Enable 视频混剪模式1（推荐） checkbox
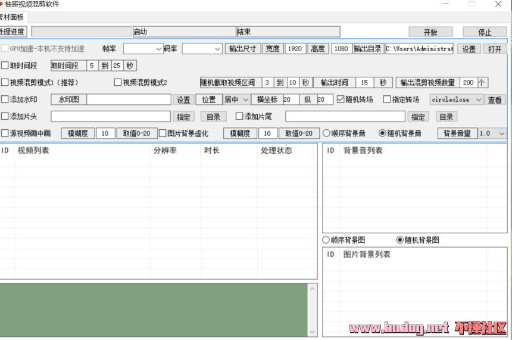The width and height of the screenshot is (512, 340). pos(5,83)
